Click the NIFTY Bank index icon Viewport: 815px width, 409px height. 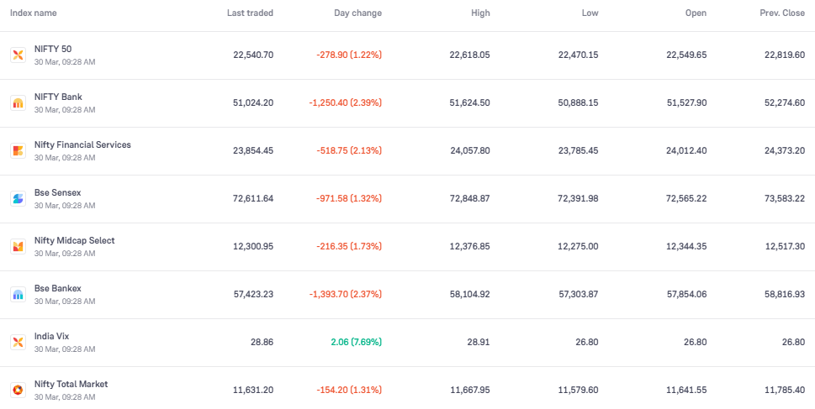coord(18,103)
